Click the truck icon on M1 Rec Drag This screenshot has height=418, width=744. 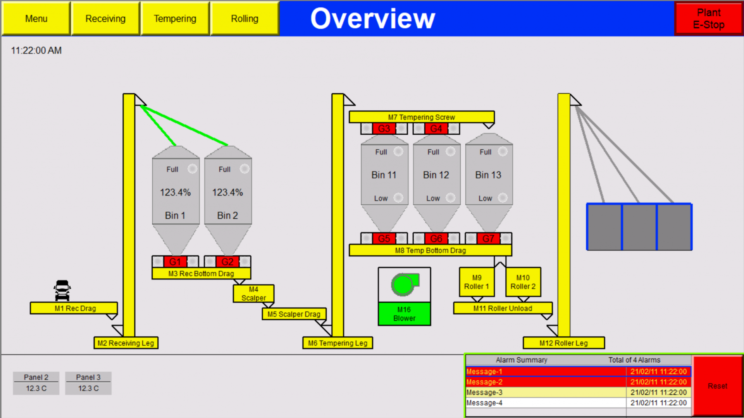point(62,290)
